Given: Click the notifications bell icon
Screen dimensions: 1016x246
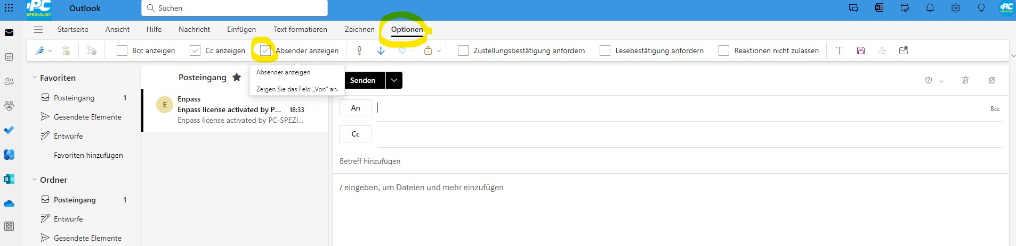Looking at the screenshot, I should pyautogui.click(x=930, y=8).
